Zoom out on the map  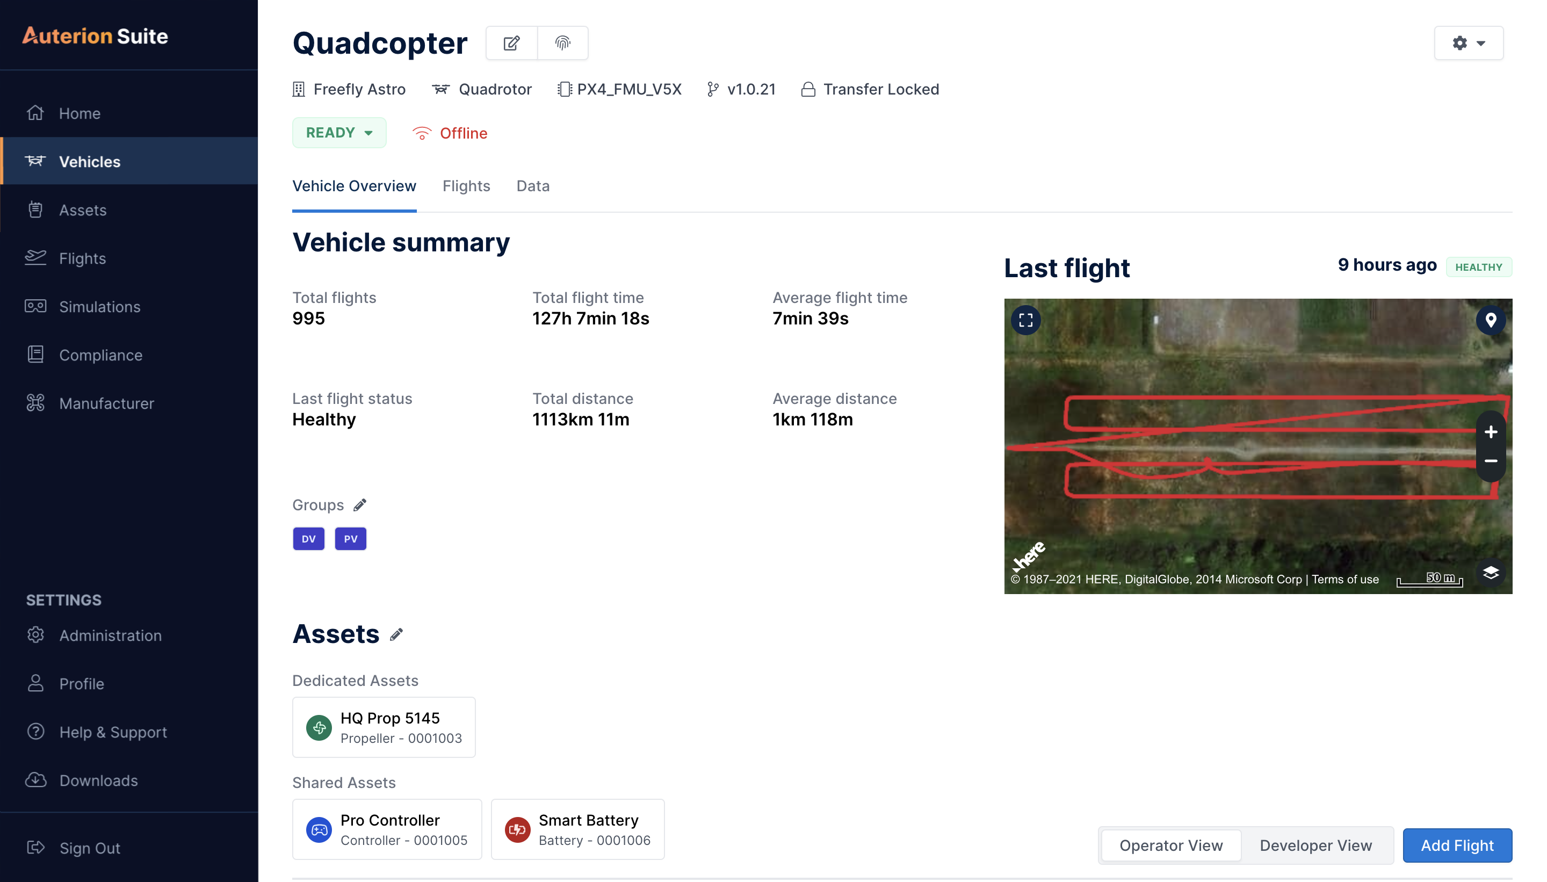click(x=1491, y=461)
